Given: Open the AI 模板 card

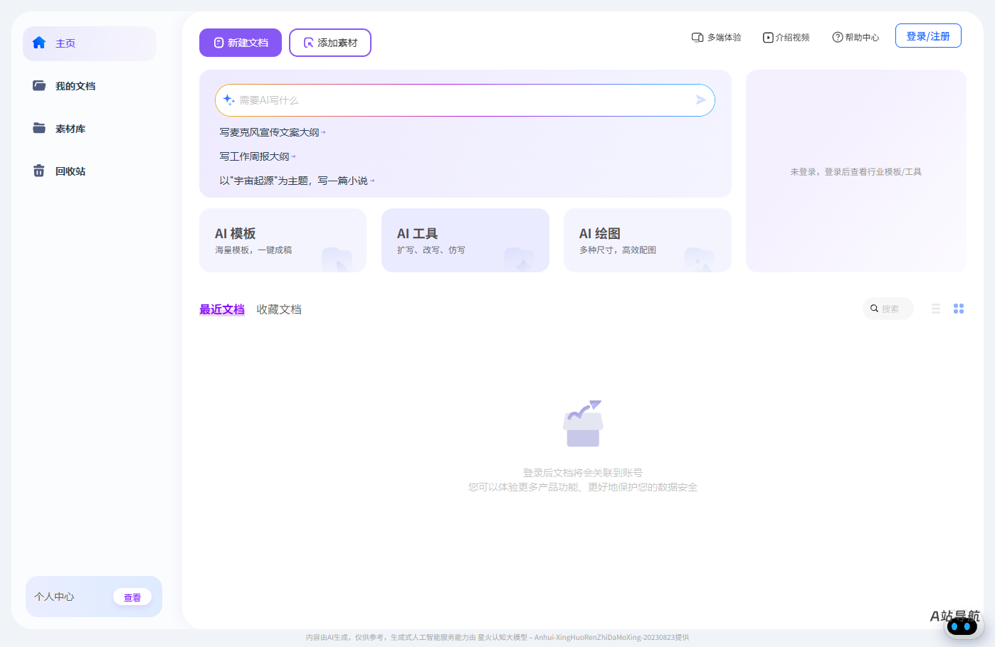Looking at the screenshot, I should point(283,240).
